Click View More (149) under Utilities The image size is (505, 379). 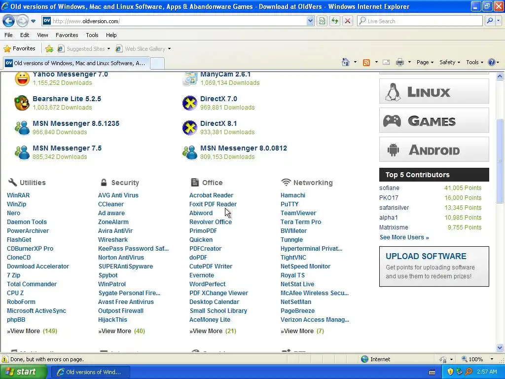[32, 331]
